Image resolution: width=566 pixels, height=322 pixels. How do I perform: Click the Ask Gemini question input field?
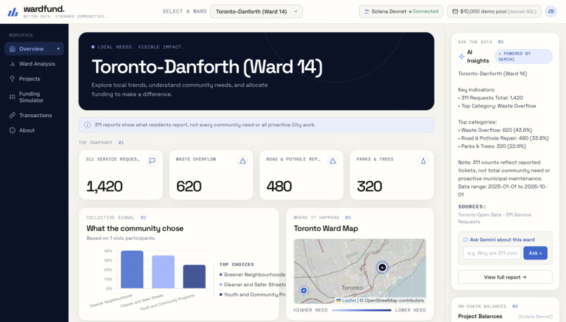pyautogui.click(x=492, y=253)
